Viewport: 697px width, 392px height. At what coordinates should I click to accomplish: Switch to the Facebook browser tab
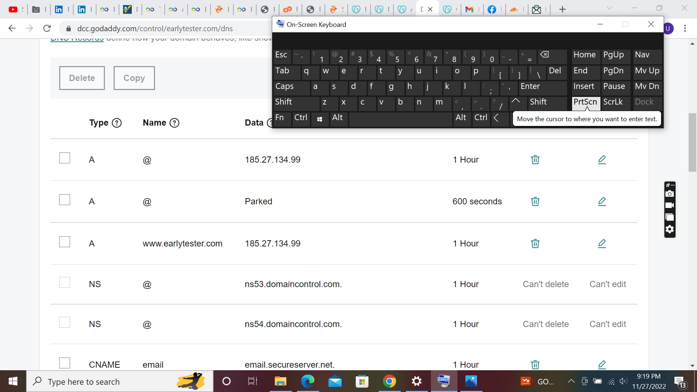[x=492, y=9]
